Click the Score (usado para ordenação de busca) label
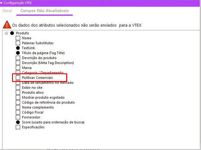 [53, 122]
